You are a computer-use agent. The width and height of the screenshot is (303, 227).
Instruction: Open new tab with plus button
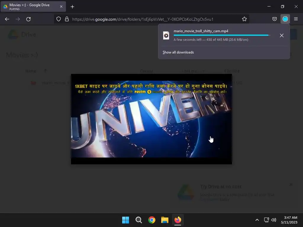72,7
